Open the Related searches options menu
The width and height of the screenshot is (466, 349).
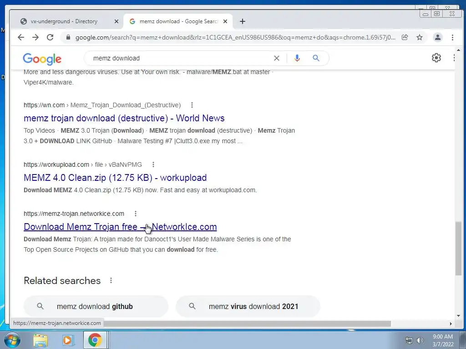[111, 280]
